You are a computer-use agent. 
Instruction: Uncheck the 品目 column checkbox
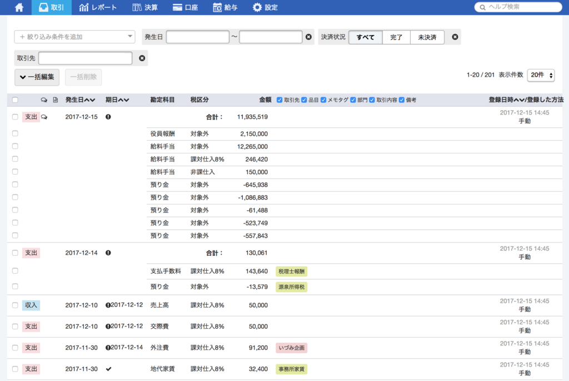click(304, 100)
